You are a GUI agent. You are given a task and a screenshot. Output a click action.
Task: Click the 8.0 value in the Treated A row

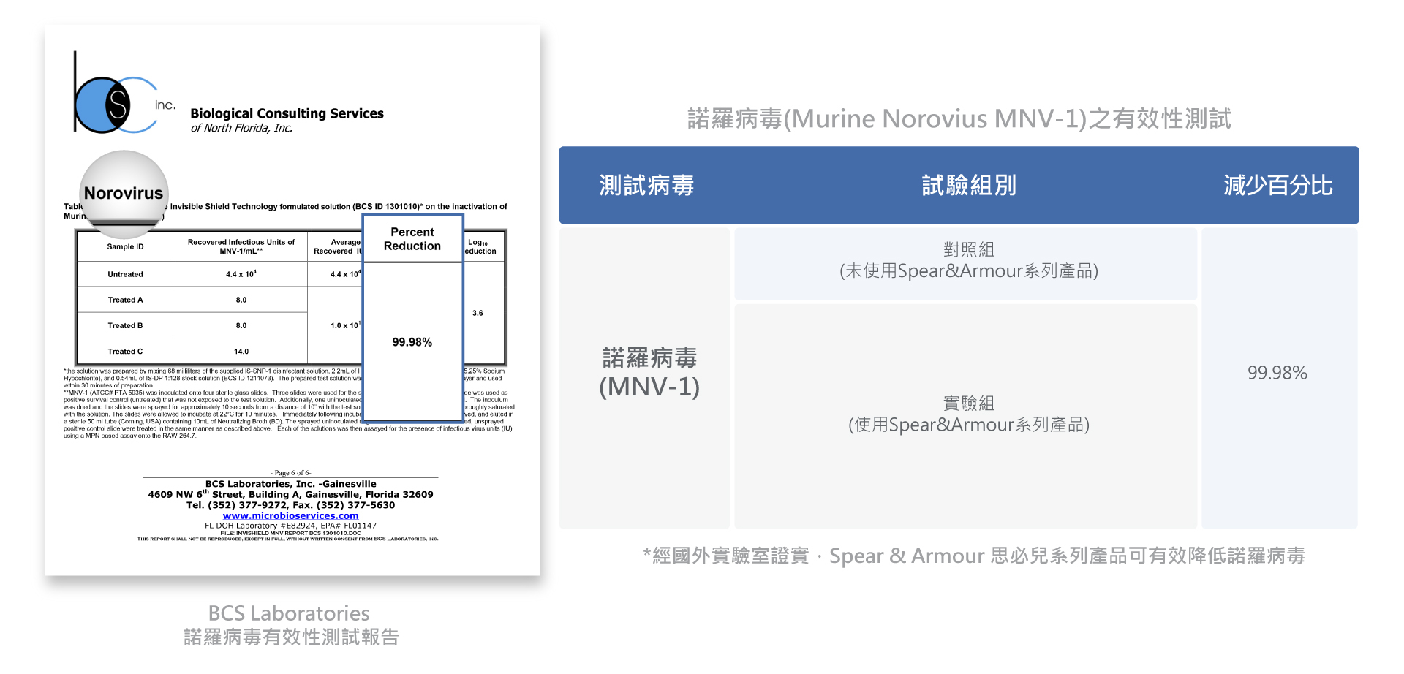tap(241, 300)
